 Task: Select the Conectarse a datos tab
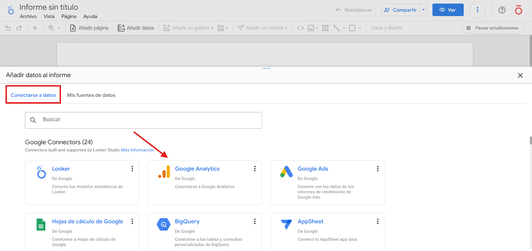click(33, 95)
